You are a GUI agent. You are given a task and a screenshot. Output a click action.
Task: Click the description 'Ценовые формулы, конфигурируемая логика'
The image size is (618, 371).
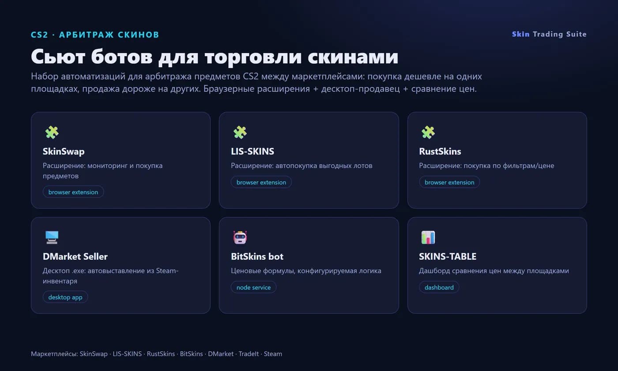click(x=306, y=271)
